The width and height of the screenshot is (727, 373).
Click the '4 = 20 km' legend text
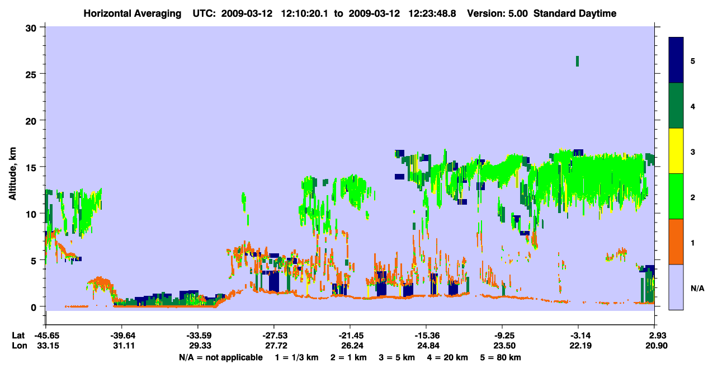tap(447, 357)
